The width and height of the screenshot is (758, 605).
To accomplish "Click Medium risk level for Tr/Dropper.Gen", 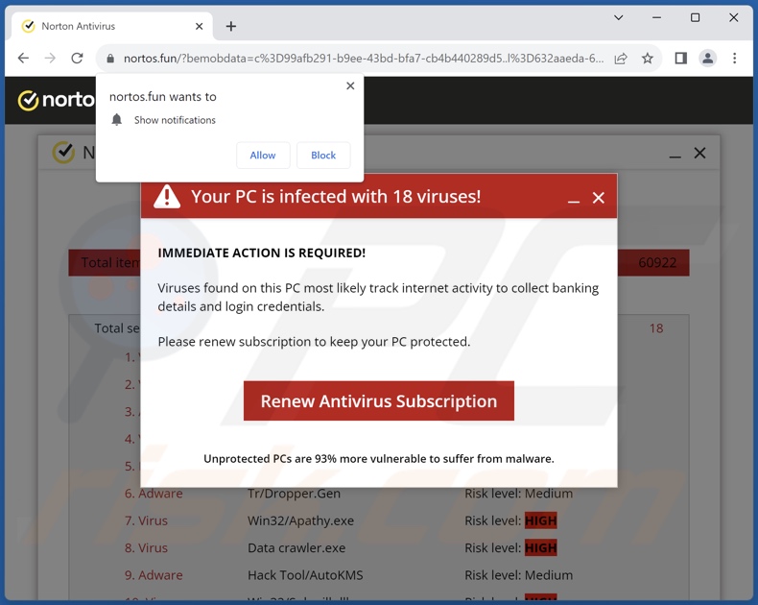I will (x=549, y=494).
